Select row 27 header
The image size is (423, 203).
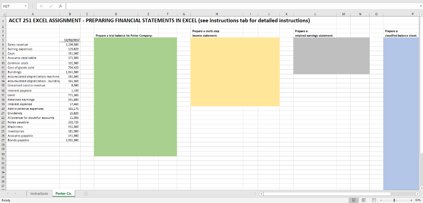click(x=2, y=140)
